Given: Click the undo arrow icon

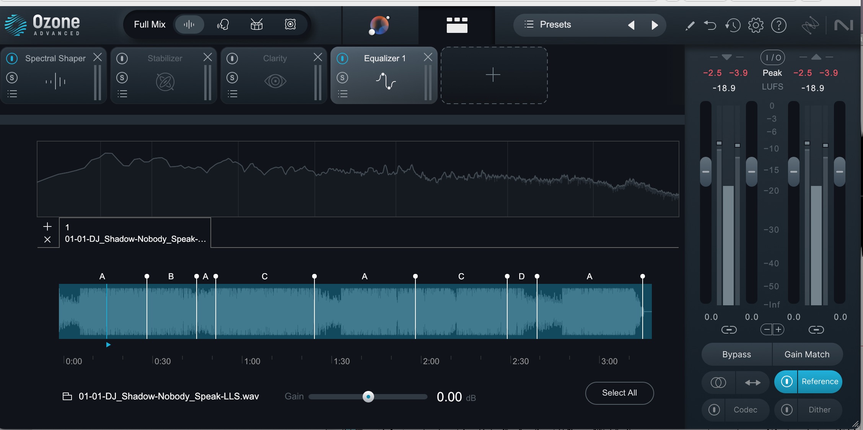Looking at the screenshot, I should [710, 26].
